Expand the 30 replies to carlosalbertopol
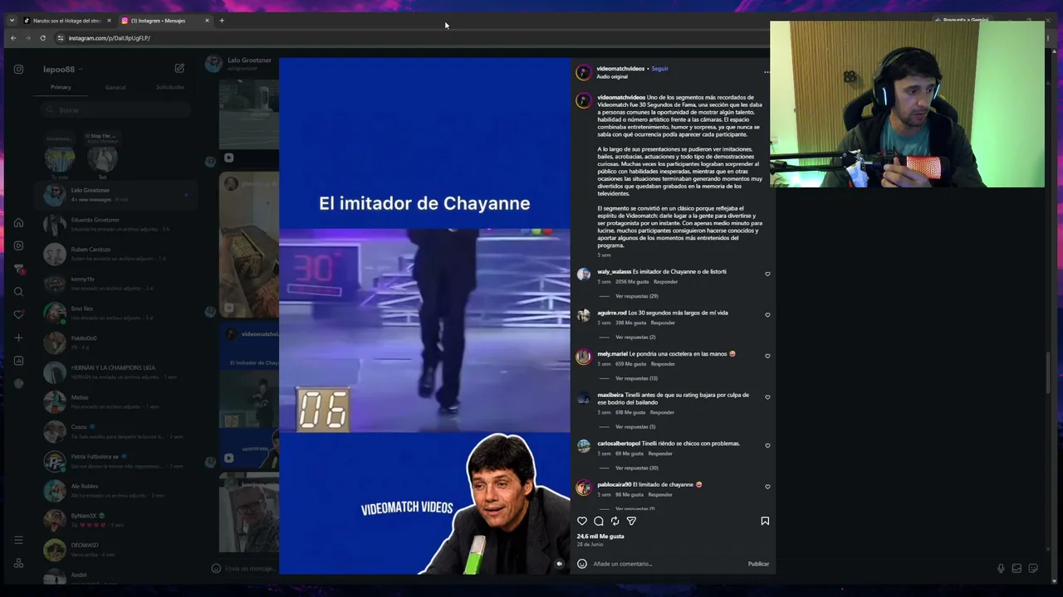The width and height of the screenshot is (1063, 597). (x=636, y=468)
